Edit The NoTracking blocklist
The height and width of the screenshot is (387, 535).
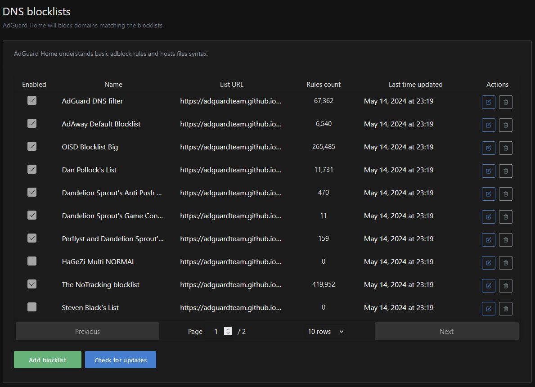(488, 286)
